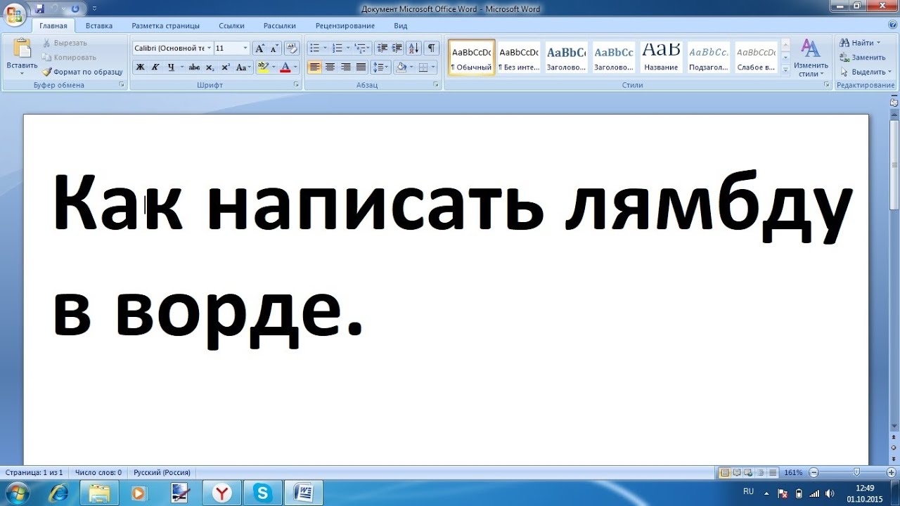Expand the styles gallery More arrow
Image resolution: width=900 pixels, height=506 pixels.
[x=785, y=70]
